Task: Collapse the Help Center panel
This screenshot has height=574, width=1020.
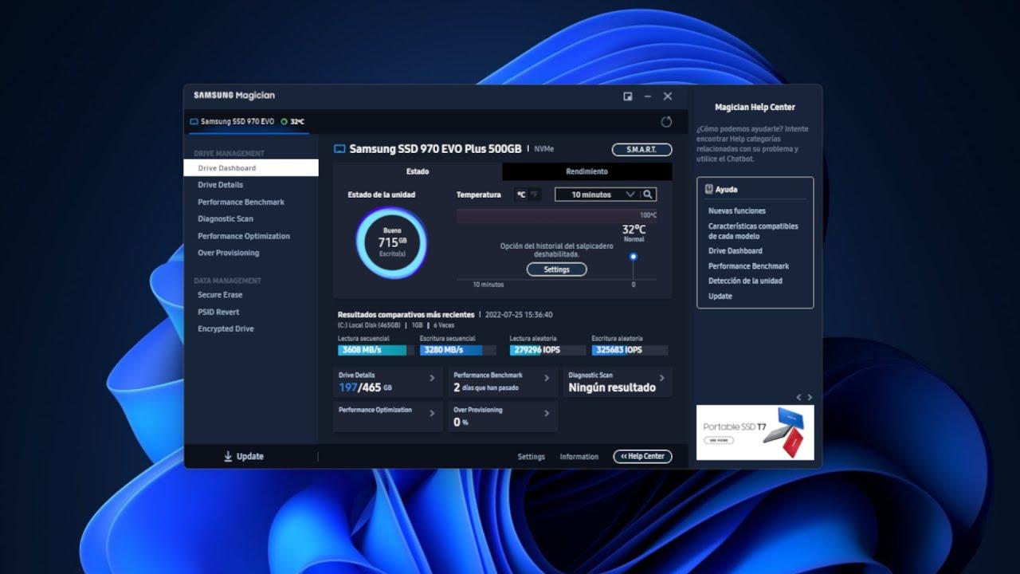Action: coord(642,456)
